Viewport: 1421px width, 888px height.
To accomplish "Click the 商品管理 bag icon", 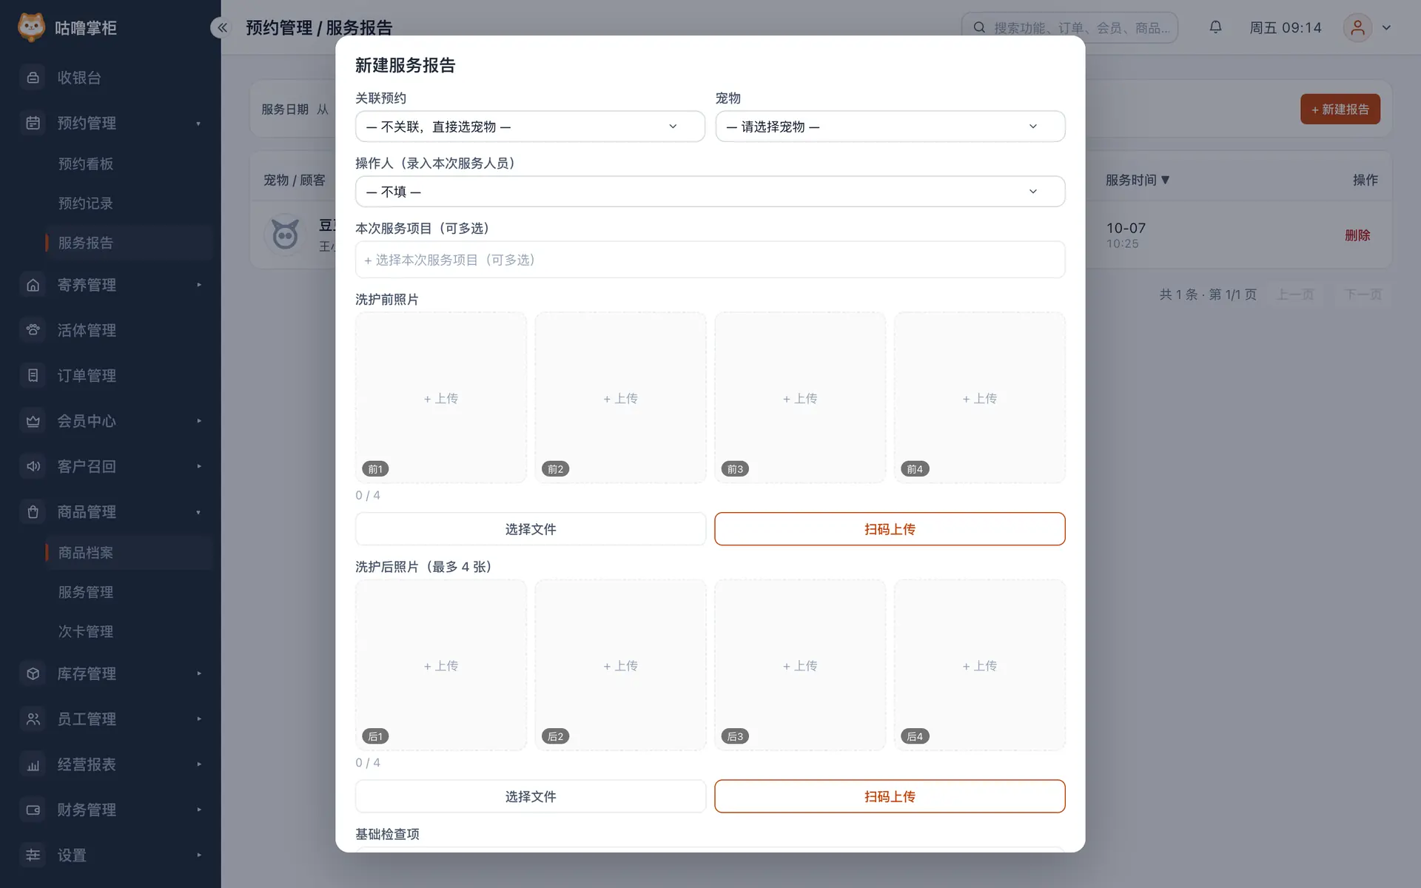I will (x=33, y=511).
